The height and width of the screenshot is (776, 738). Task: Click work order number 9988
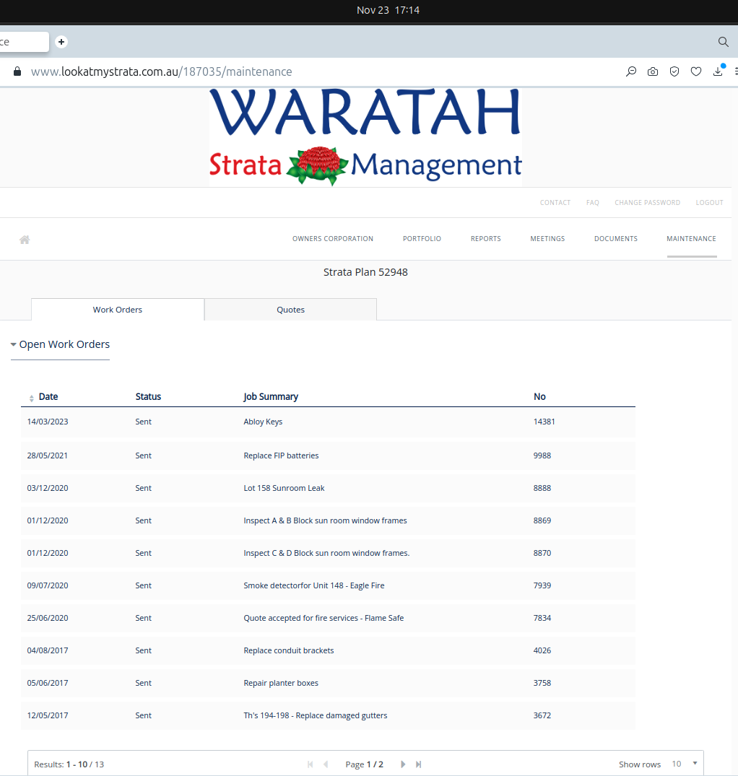pyautogui.click(x=542, y=455)
